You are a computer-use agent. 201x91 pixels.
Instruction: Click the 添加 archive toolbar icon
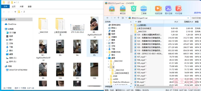[112, 10]
